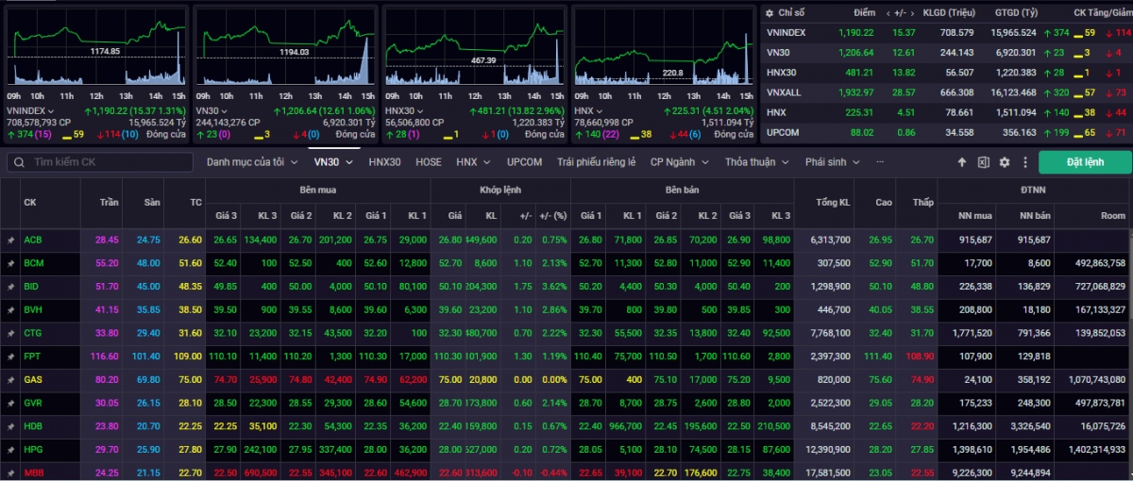The image size is (1133, 481).
Task: Pin the GAS stock row
Action: 11,379
